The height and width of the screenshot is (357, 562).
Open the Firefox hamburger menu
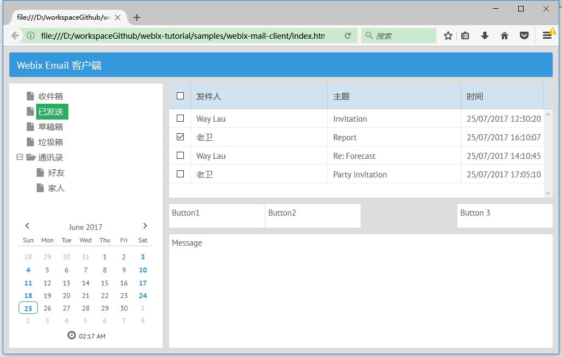547,35
